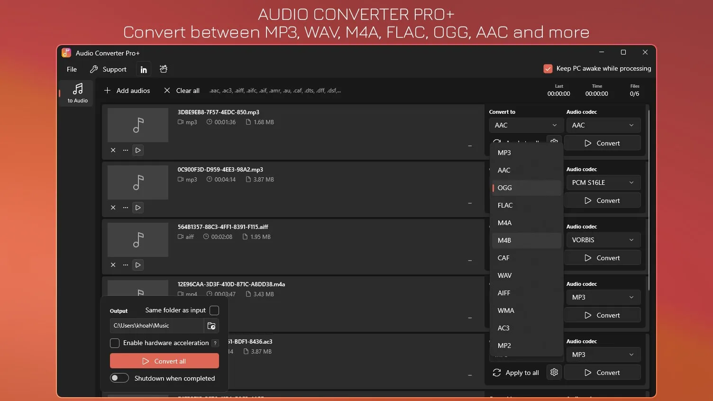Pick M4A from the format list
Screen dimensions: 713x401
[x=526, y=223]
